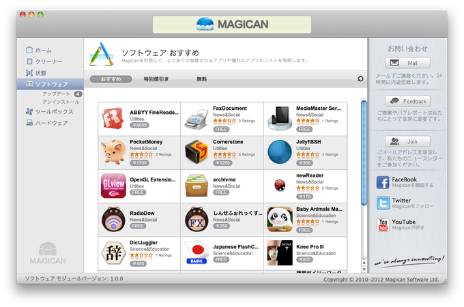Click FREE button under OpenGL Extensions
Screen dimensions: 464x307
click(x=138, y=192)
